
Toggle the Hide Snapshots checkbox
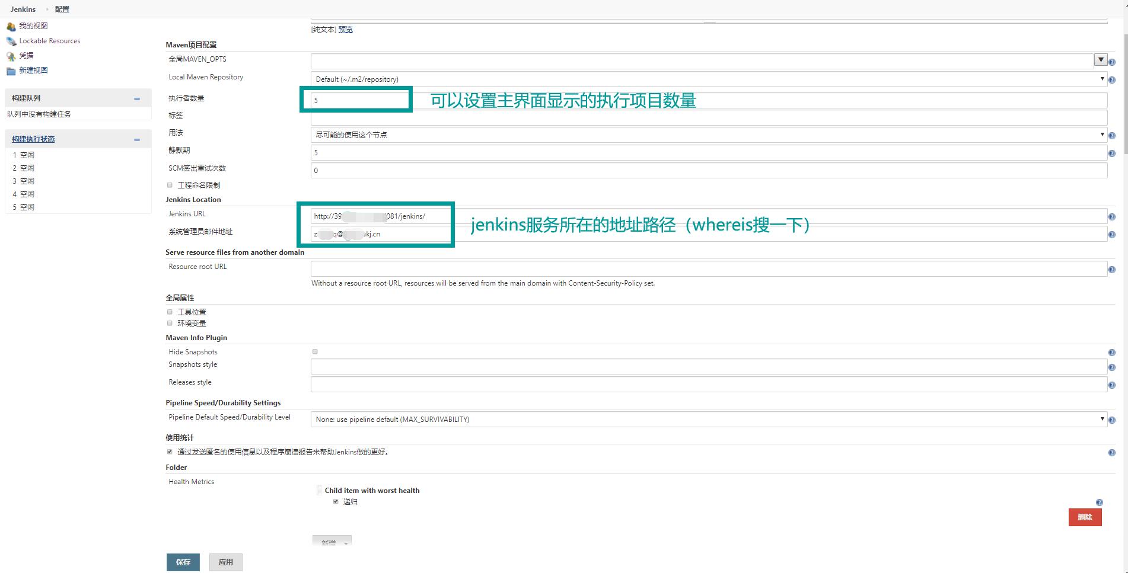315,351
